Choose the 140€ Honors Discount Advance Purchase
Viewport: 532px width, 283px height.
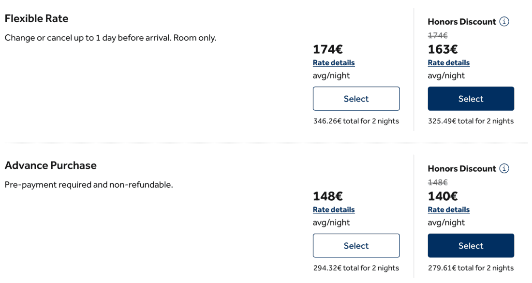(471, 246)
